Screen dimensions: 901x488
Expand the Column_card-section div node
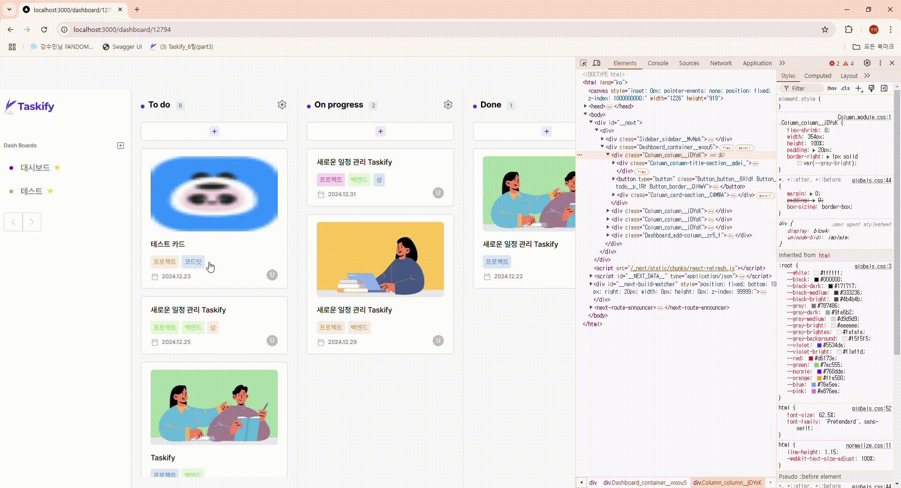(x=614, y=195)
